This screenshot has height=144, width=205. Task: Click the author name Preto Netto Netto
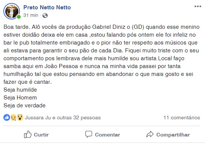(47, 7)
